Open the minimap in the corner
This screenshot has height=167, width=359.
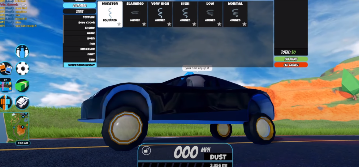pos(15,127)
